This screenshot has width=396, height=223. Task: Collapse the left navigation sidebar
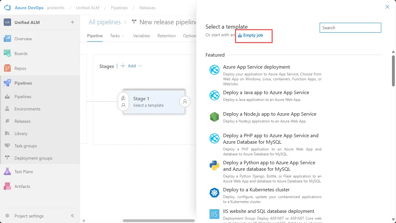pyautogui.click(x=73, y=216)
